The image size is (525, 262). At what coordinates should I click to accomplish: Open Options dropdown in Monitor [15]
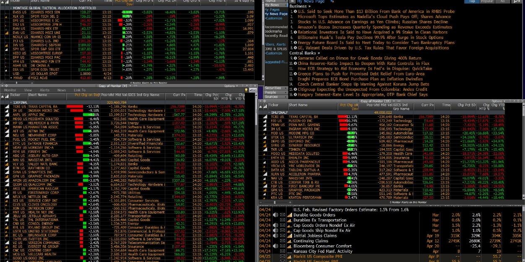pos(498,101)
